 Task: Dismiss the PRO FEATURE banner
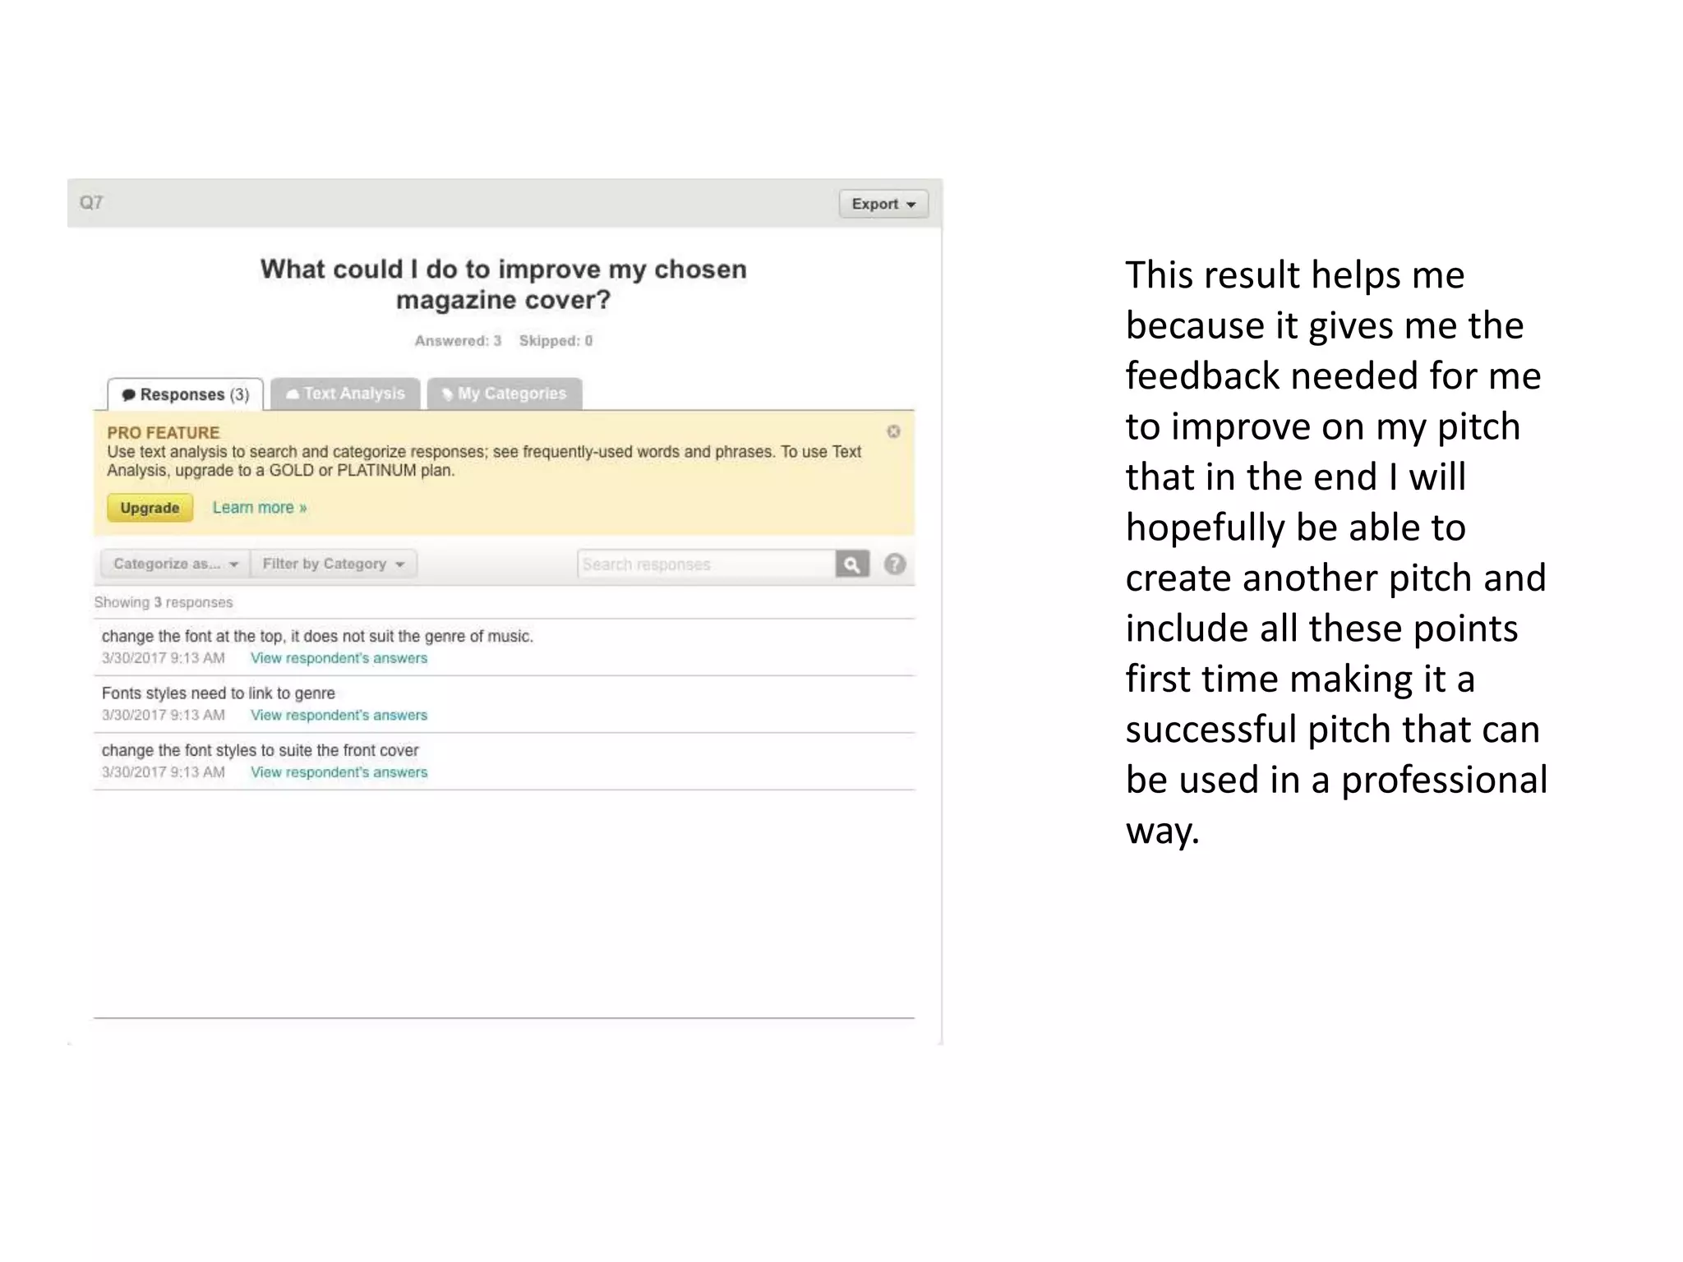coord(893,431)
